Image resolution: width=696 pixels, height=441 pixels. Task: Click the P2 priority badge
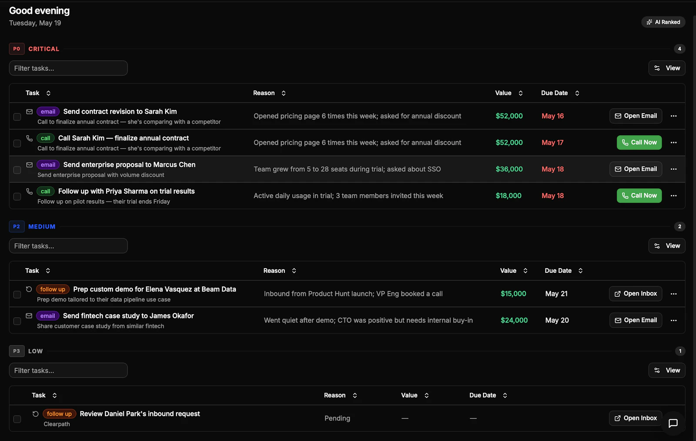pyautogui.click(x=17, y=226)
